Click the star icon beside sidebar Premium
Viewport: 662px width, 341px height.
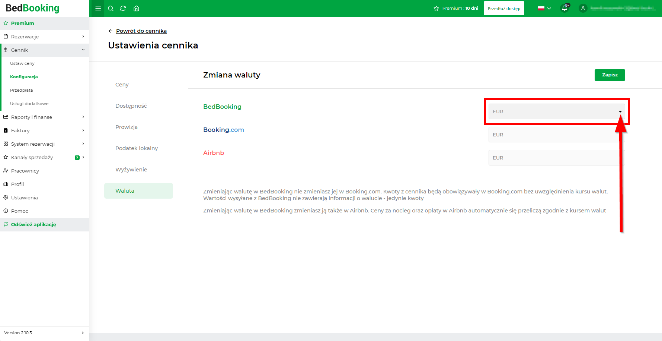(6, 23)
